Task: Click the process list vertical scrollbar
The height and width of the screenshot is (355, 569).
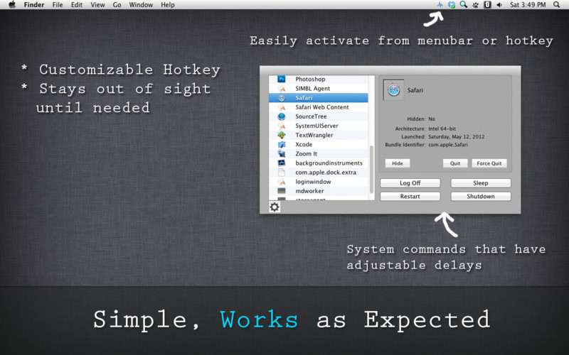Action: [x=371, y=169]
